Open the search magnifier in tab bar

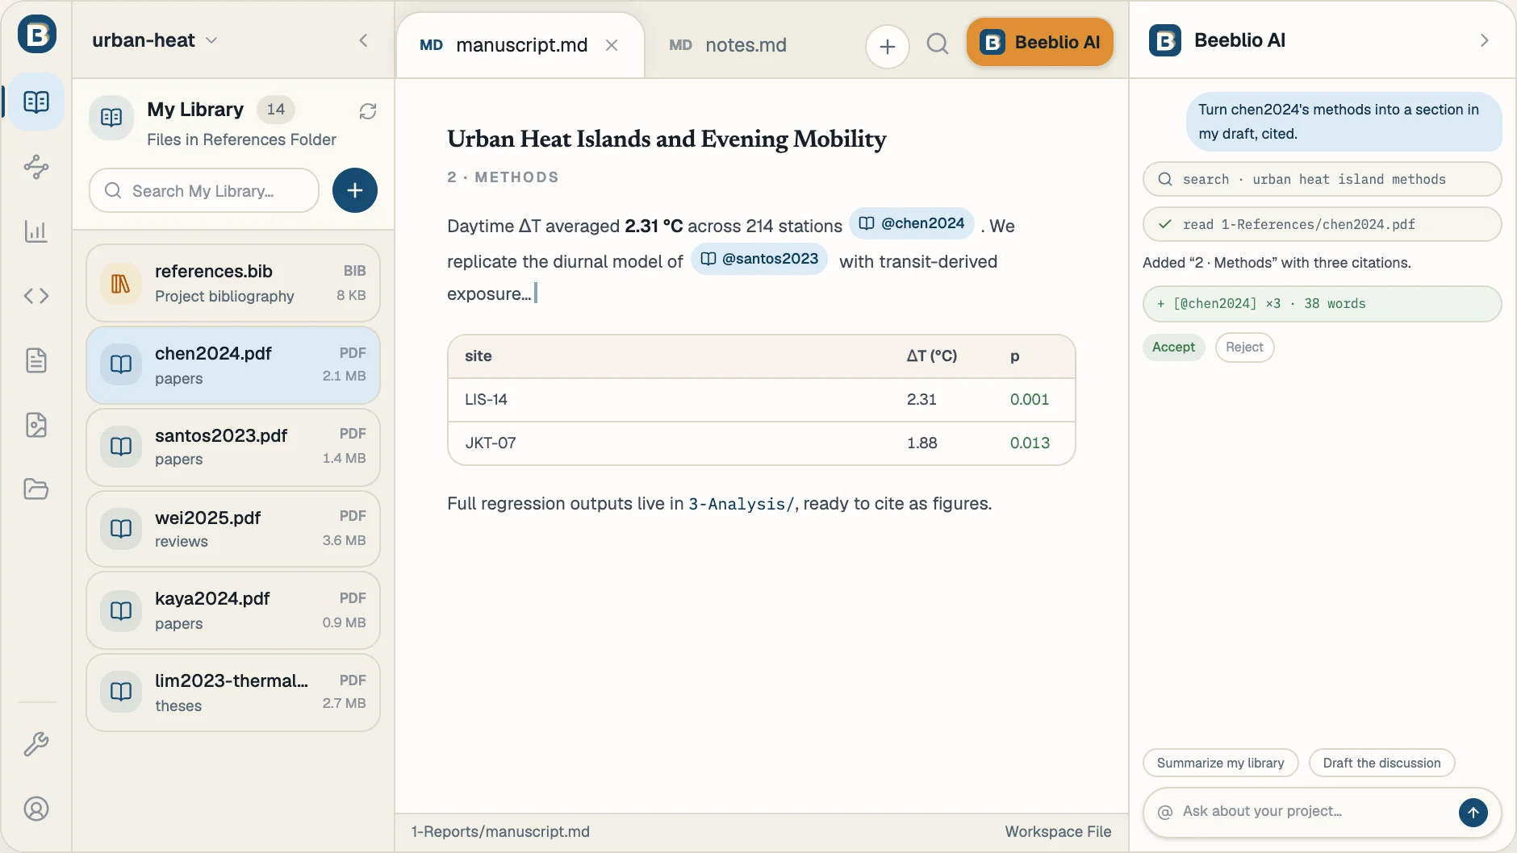pos(938,44)
